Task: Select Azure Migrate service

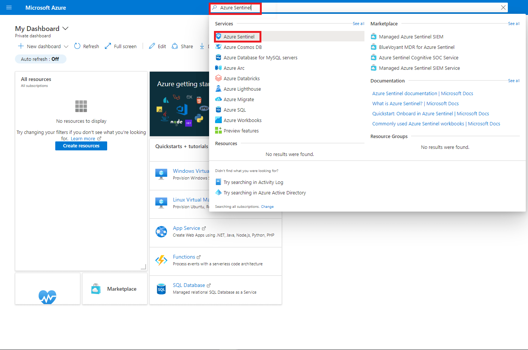Action: [239, 99]
